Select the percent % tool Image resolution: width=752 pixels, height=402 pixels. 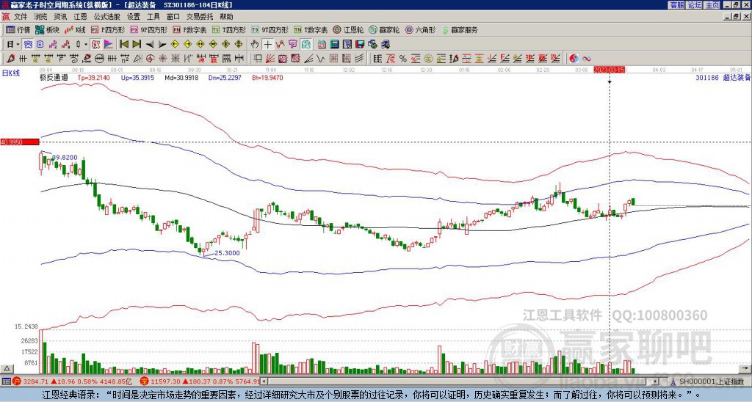403,59
